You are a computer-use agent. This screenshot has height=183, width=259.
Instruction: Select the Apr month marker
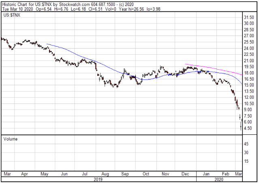pyautogui.click(x=24, y=174)
